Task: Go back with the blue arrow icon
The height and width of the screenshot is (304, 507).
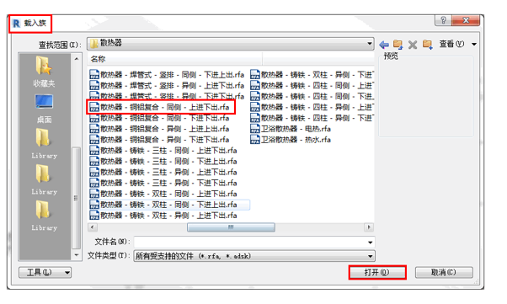Action: point(384,45)
